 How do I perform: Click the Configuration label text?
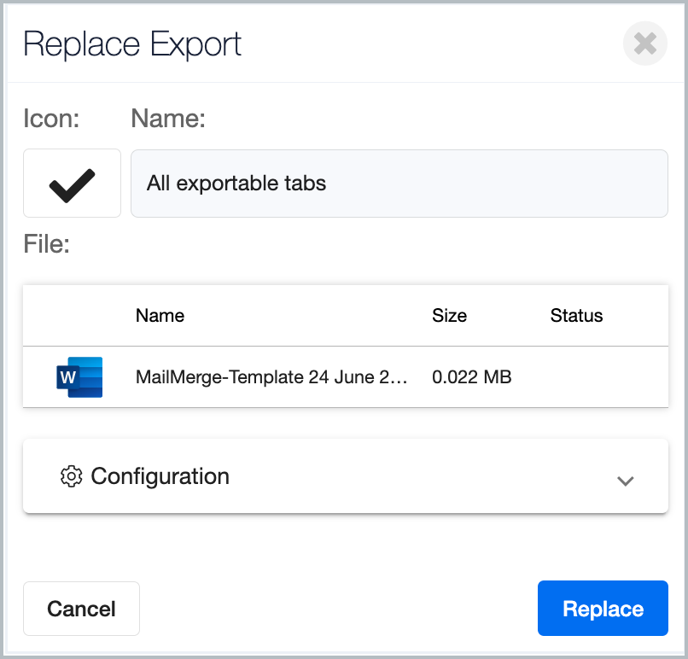pyautogui.click(x=160, y=476)
